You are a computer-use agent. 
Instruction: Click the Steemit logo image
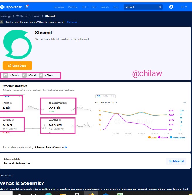[x=17, y=44]
